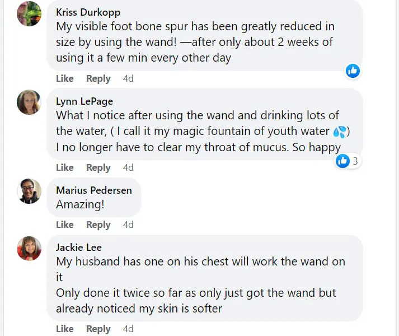Like Lynn LePage's comment

tap(65, 167)
